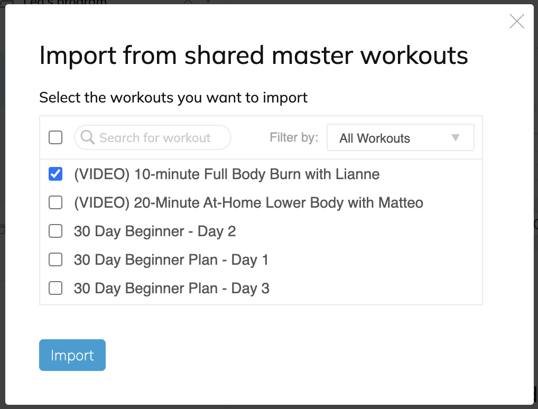The height and width of the screenshot is (409, 538).
Task: Click the magnifying glass search icon
Action: [x=88, y=137]
